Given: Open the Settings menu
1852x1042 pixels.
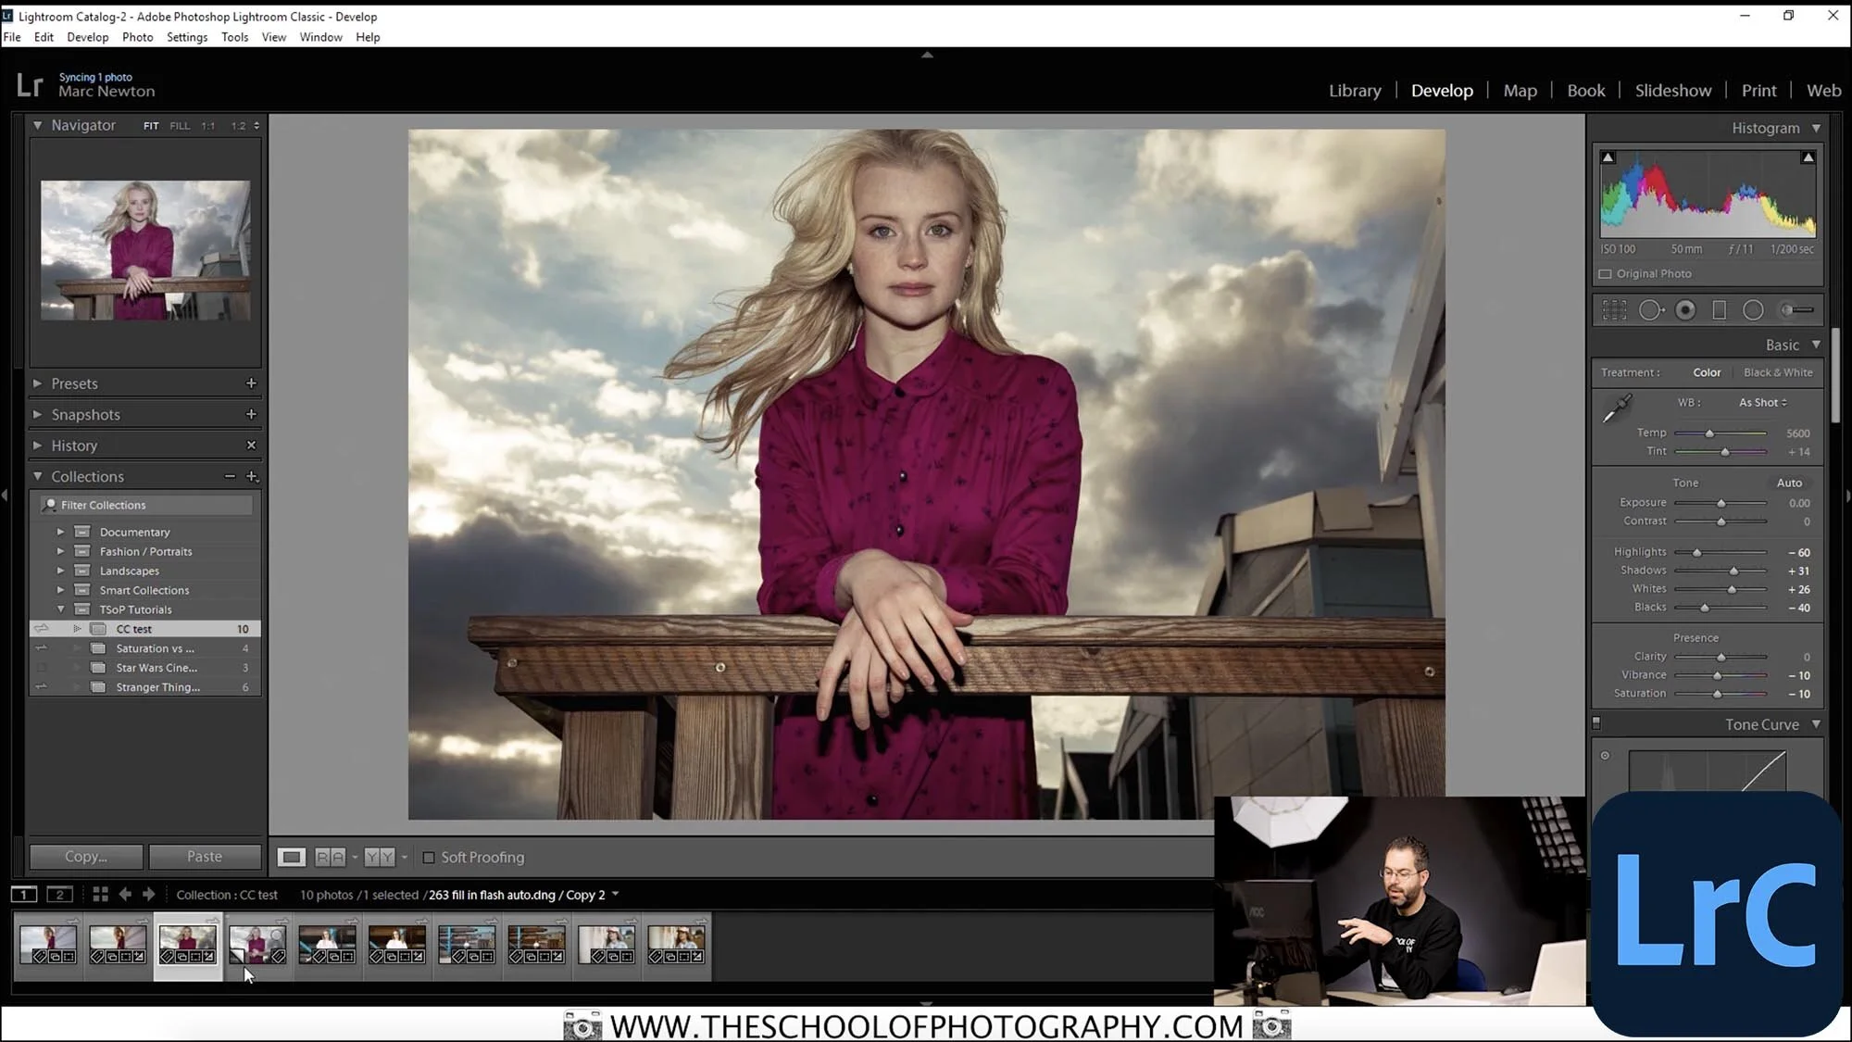Looking at the screenshot, I should point(186,37).
